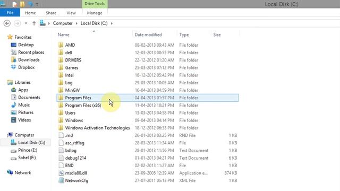
Task: Click the Forward navigation arrow
Action: (x=18, y=23)
